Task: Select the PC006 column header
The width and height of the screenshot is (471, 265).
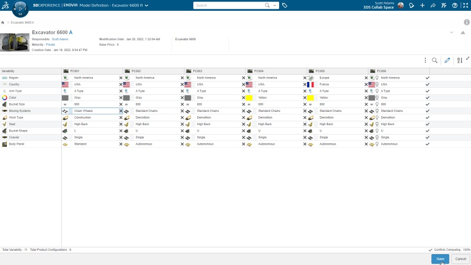Action: click(x=398, y=71)
